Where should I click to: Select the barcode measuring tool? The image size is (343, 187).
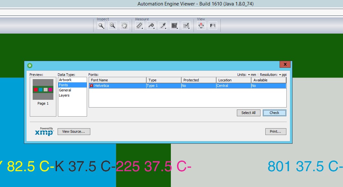pyautogui.click(x=174, y=26)
